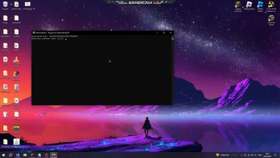Screen dimensions: 280x158
Task: Select the iso files folder
Action: [17, 33]
